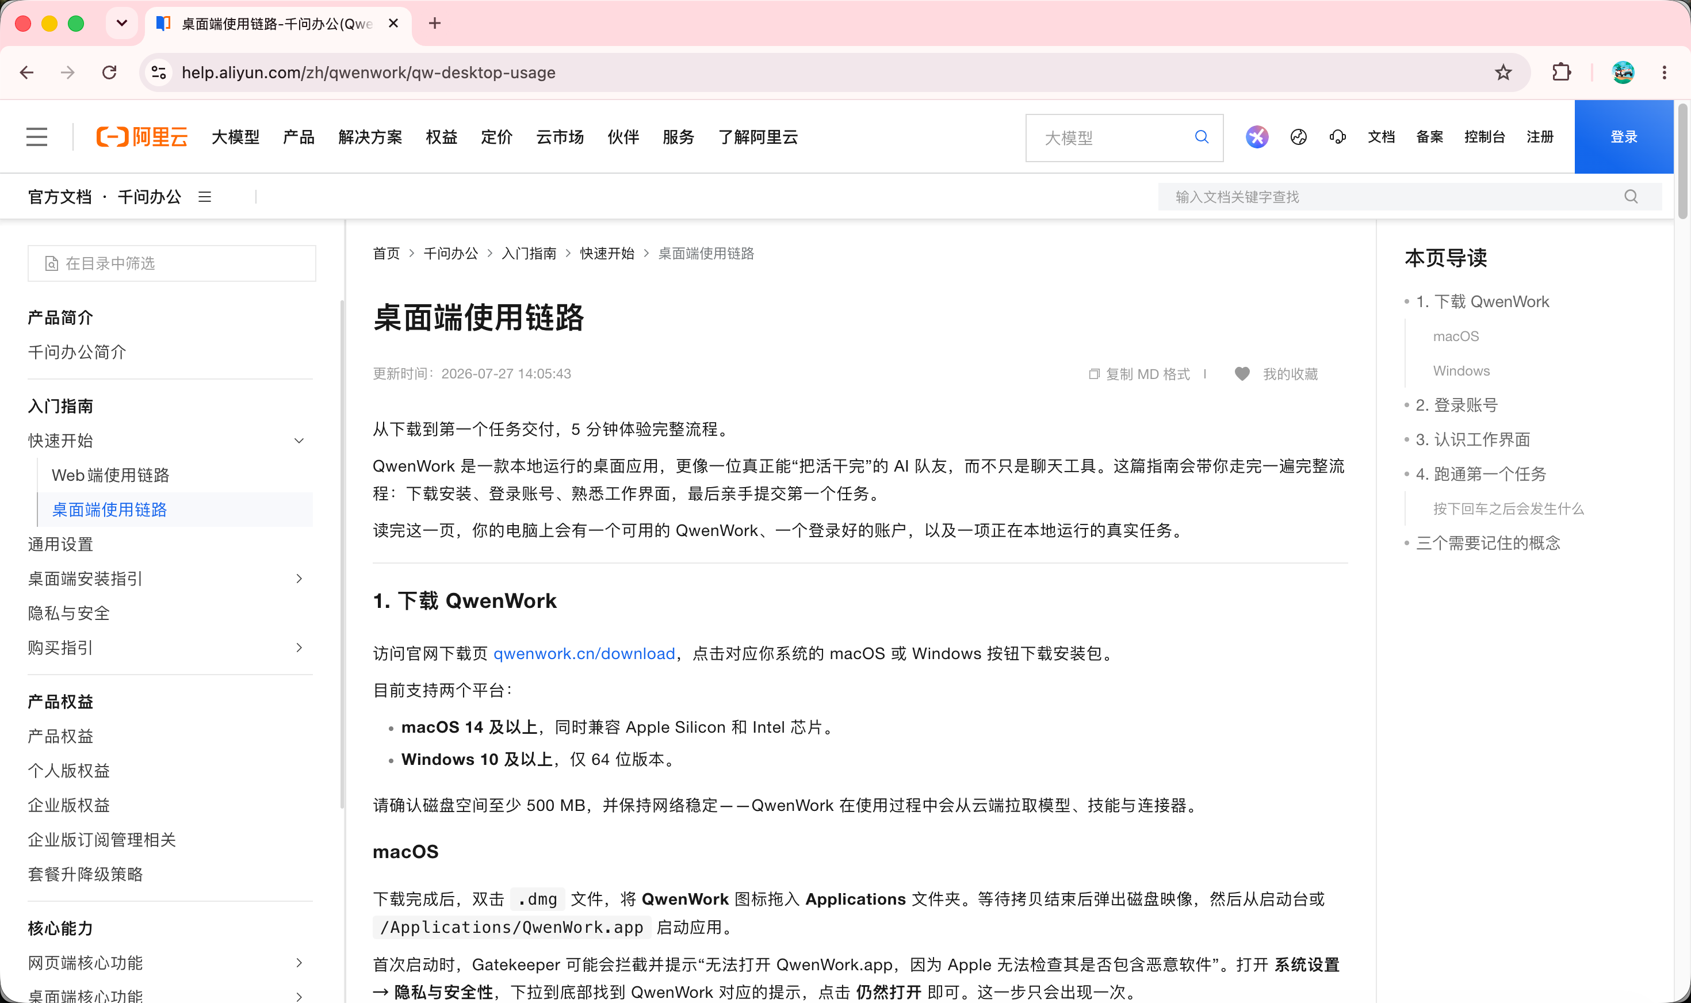
Task: Open the Chrome profile avatar
Action: click(1623, 72)
